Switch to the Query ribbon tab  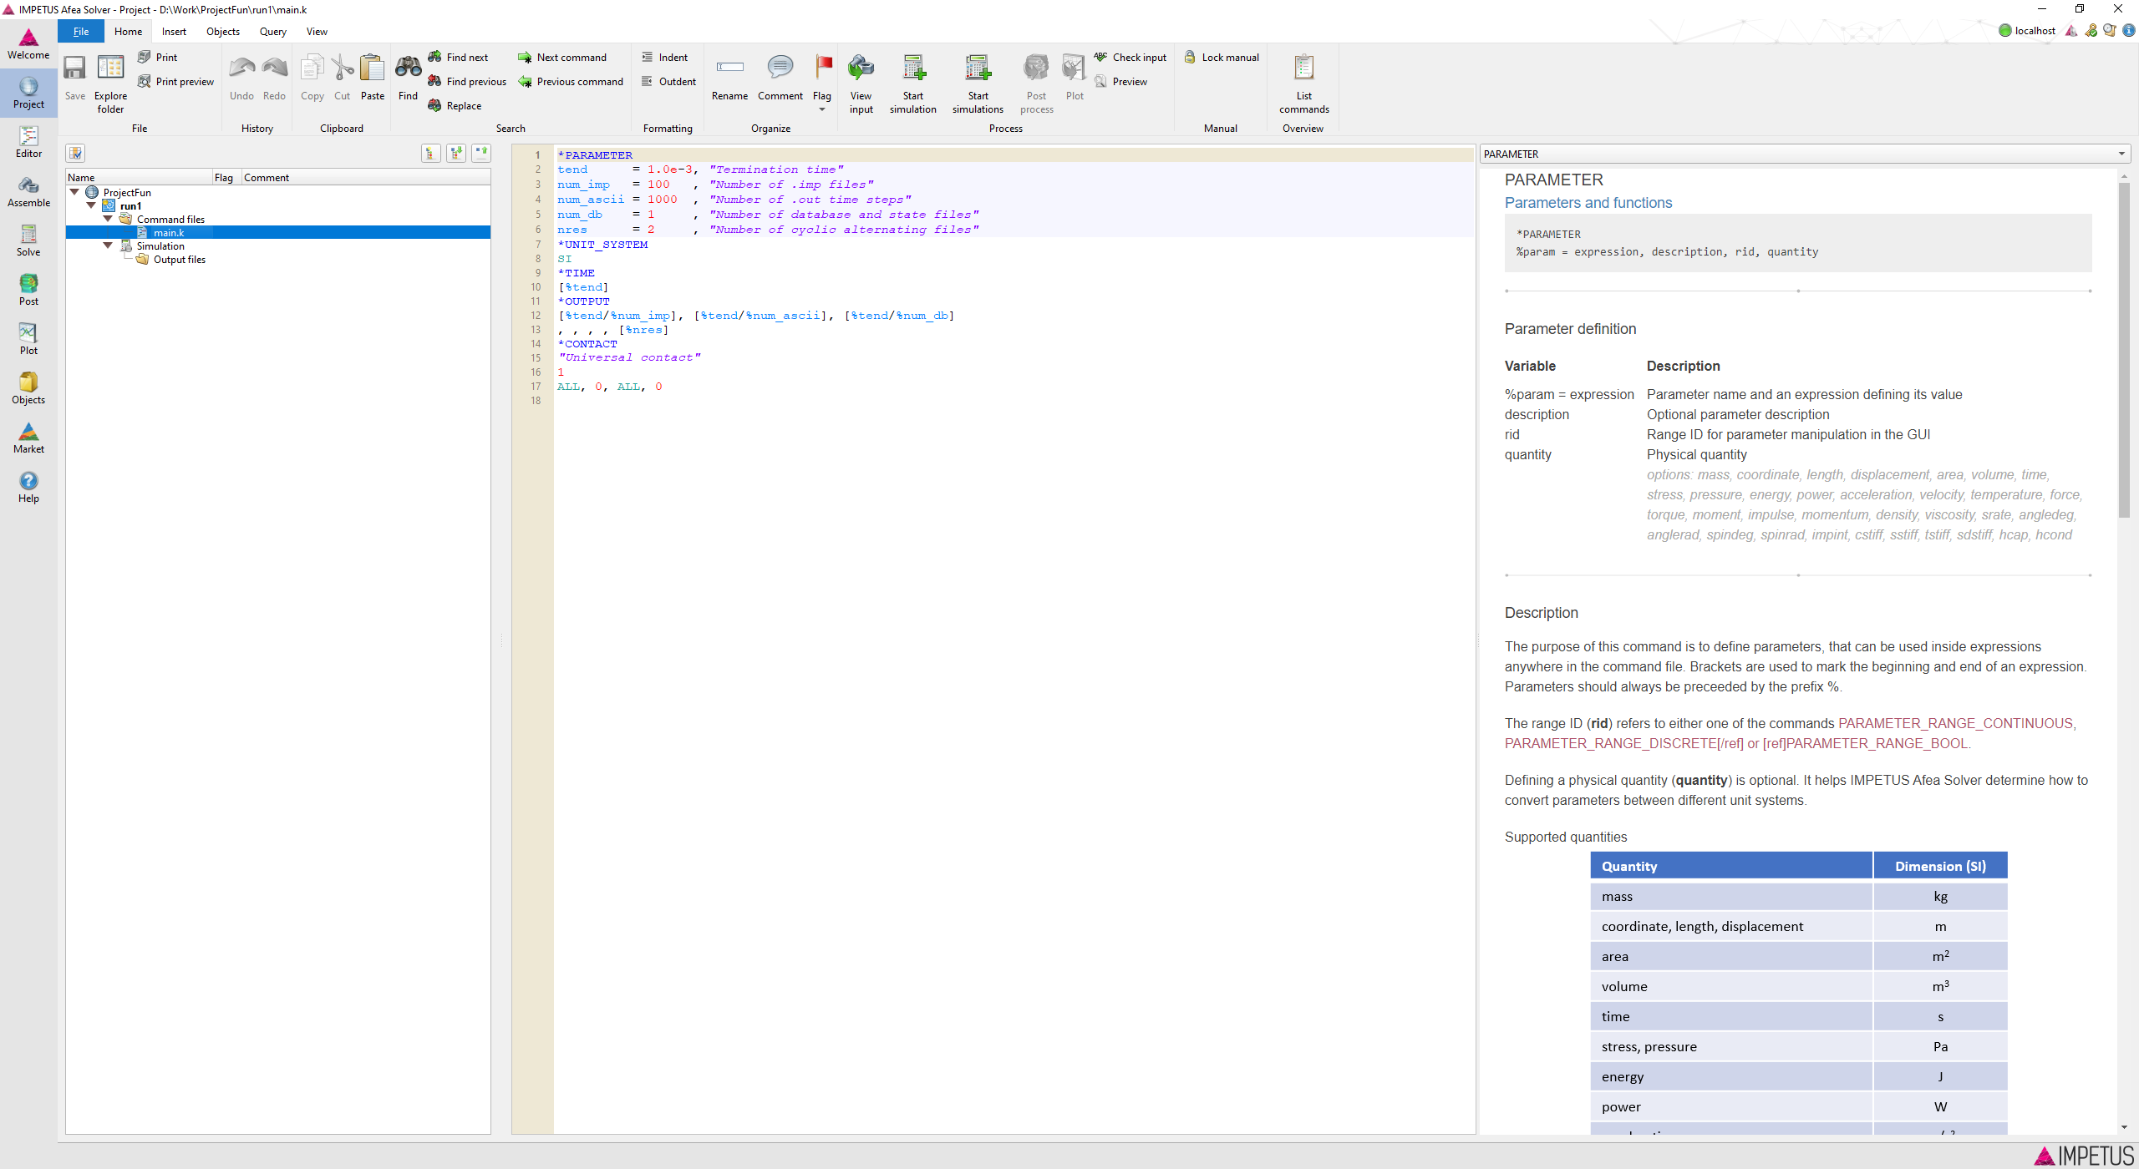[273, 32]
